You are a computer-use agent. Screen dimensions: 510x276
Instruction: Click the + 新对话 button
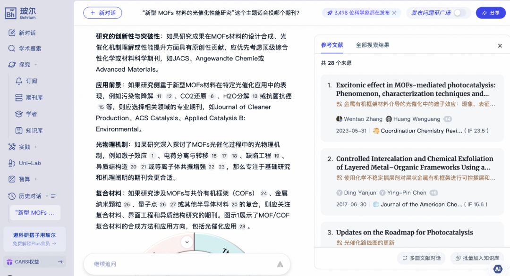(102, 13)
